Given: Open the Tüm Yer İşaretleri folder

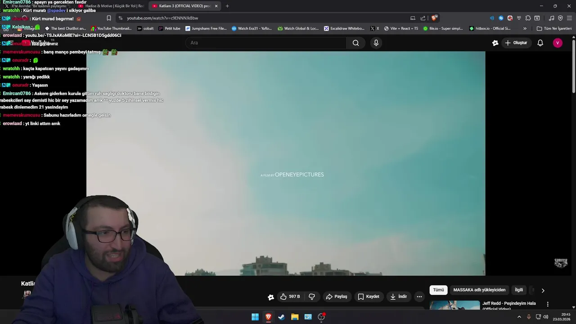Looking at the screenshot, I should 554,28.
